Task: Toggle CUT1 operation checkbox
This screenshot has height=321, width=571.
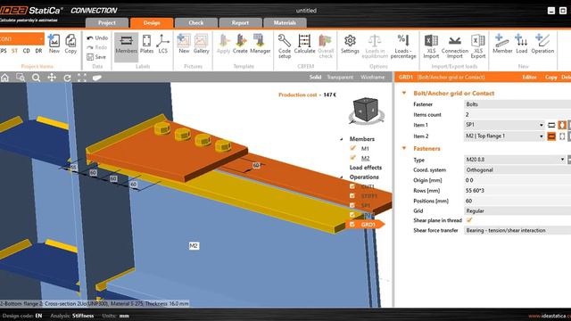Action: coord(352,186)
